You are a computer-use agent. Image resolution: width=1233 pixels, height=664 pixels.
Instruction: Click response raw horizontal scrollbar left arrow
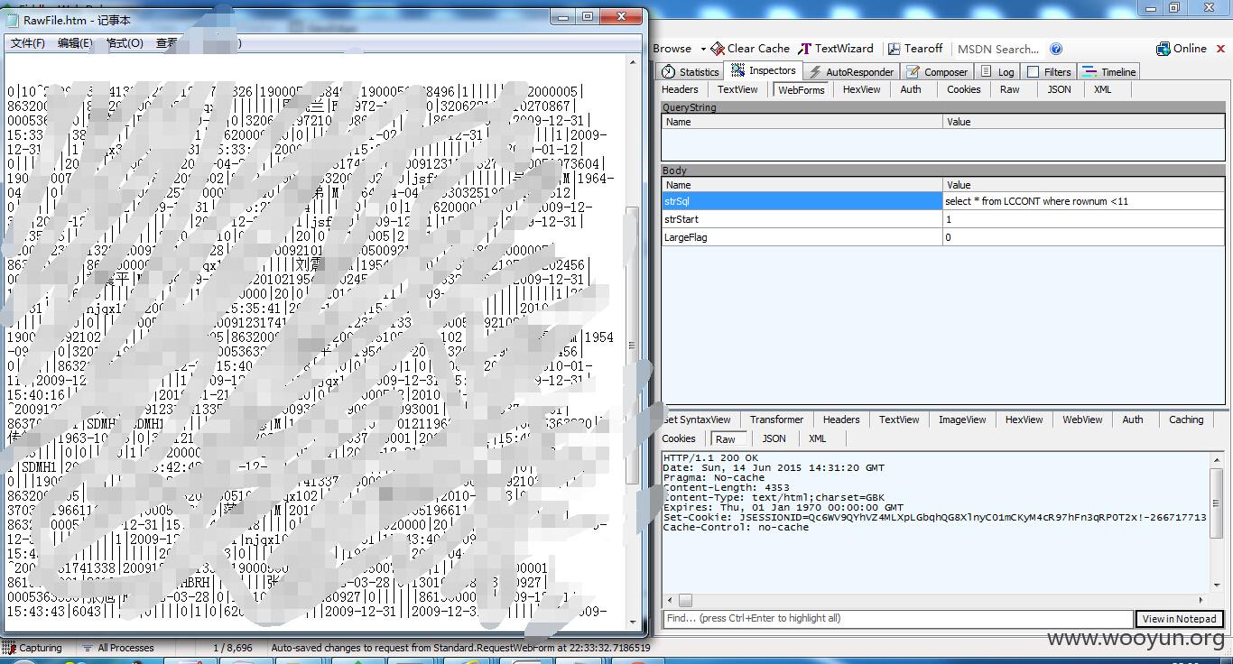669,600
